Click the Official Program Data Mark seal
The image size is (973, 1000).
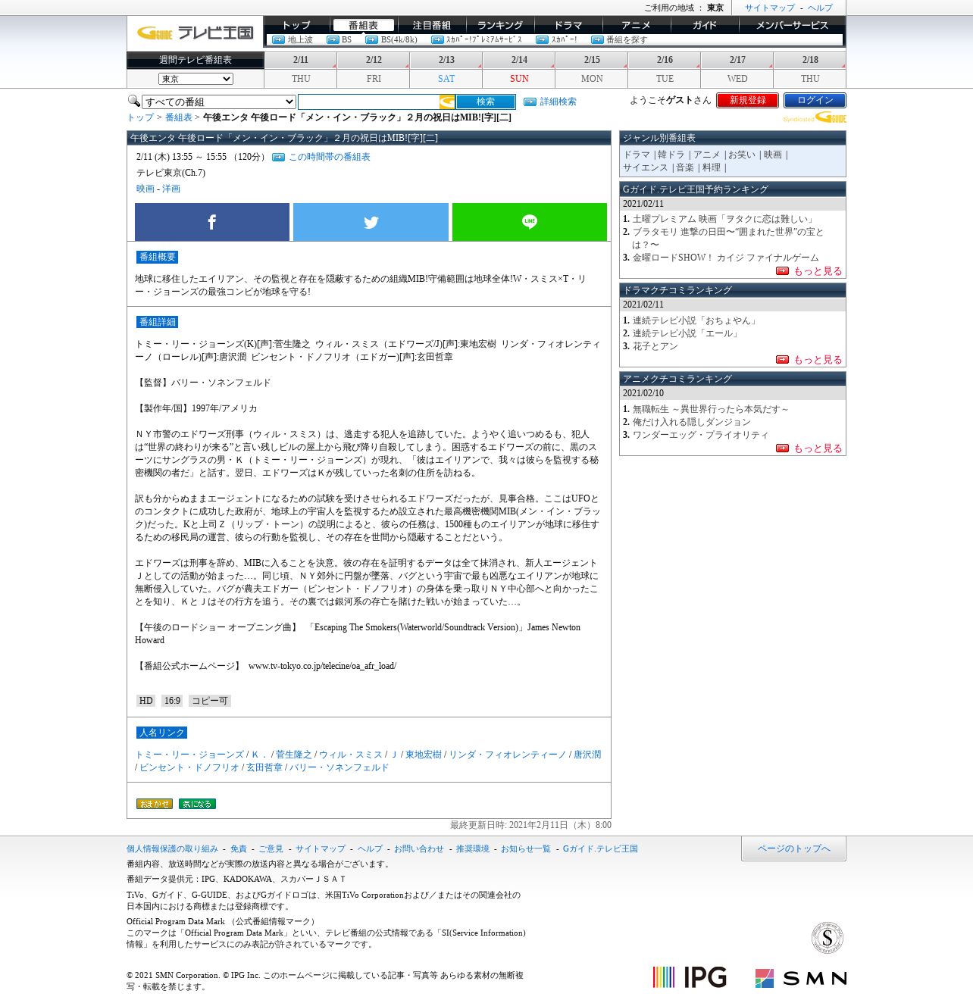point(827,938)
